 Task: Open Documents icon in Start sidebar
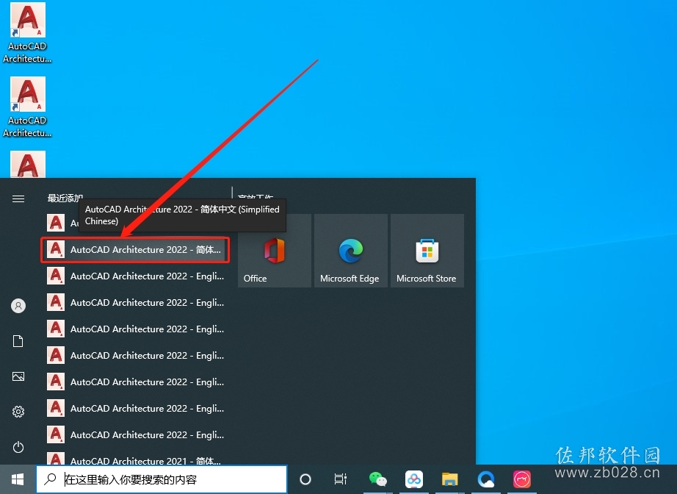click(18, 341)
